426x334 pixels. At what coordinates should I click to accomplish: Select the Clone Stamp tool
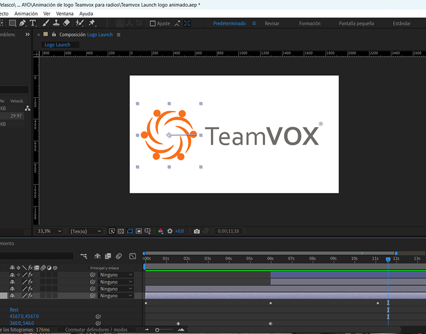pos(56,23)
